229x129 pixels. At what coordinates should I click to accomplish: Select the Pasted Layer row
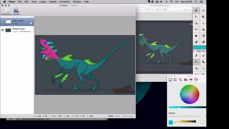17,30
